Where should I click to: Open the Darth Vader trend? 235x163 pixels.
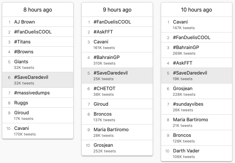[x=197, y=153]
